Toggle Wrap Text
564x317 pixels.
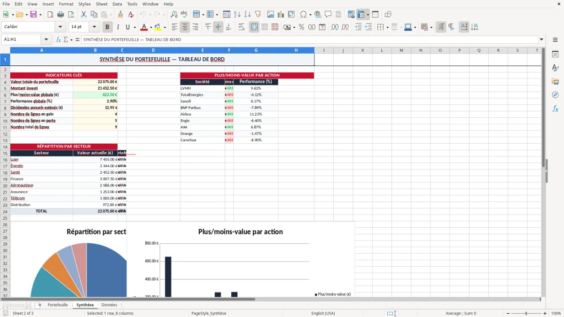[242, 27]
